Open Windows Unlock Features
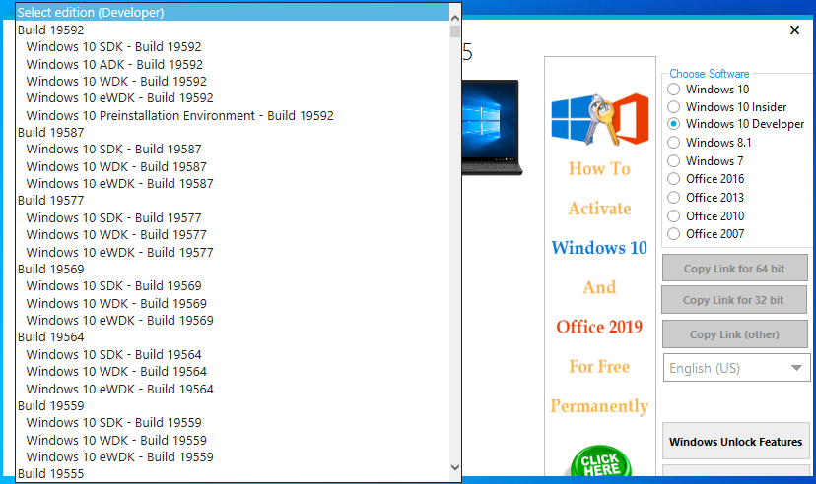 point(735,442)
